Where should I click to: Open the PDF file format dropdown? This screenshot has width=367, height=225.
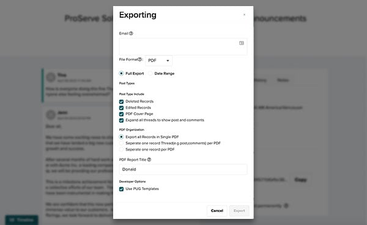(x=158, y=61)
